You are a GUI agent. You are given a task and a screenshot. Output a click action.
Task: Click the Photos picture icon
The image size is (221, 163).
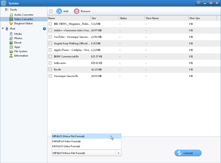coord(11,38)
